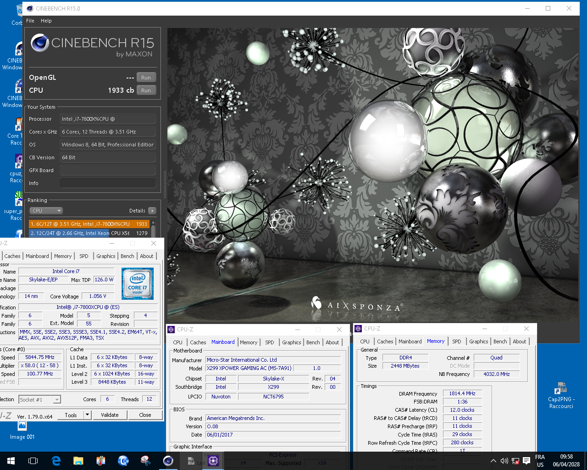Open the volume control in system tray
The width and height of the screenshot is (587, 470).
(504, 461)
